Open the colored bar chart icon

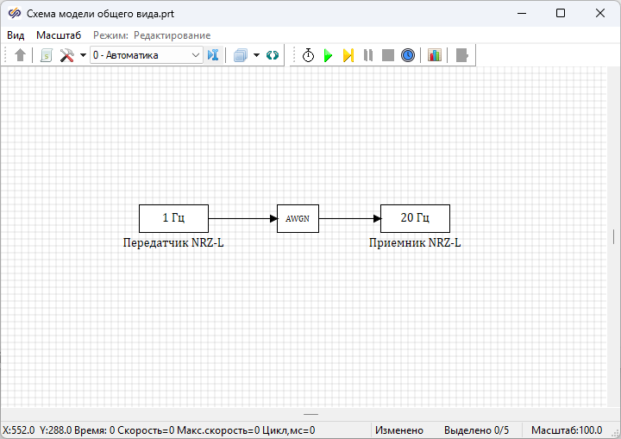tap(435, 55)
